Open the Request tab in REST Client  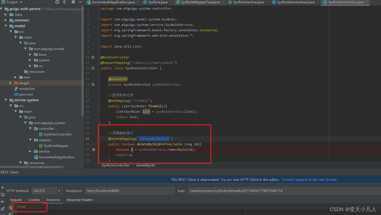coord(16,200)
